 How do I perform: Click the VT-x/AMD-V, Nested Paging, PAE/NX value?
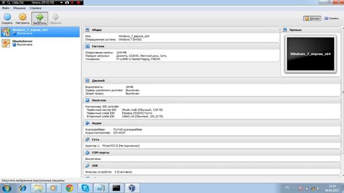[138, 59]
